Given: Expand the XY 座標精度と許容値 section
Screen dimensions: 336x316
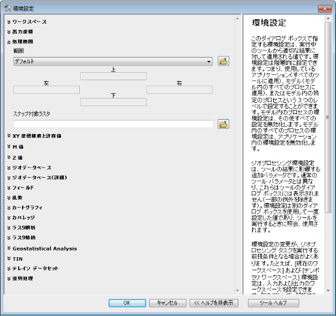Looking at the screenshot, I should (34, 136).
